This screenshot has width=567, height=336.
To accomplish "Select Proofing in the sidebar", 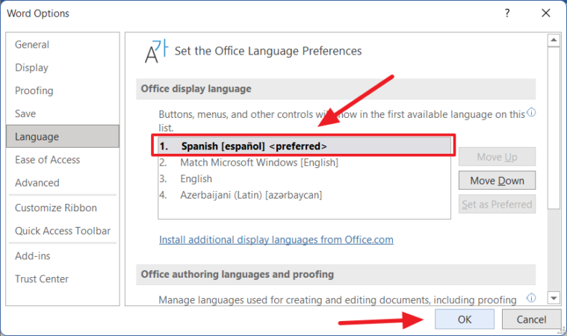I will click(63, 90).
